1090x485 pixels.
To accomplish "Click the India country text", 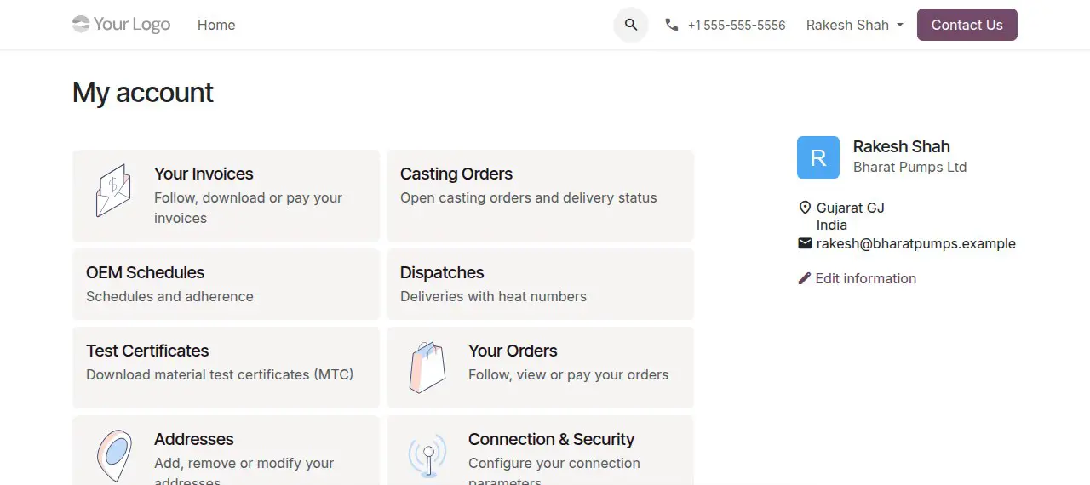I will (x=832, y=225).
